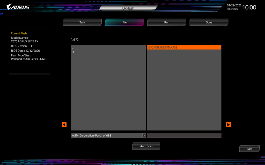Screen dimensions: 265x165
Task: Click the 10:00 clock display
Action: pyautogui.click(x=249, y=7)
